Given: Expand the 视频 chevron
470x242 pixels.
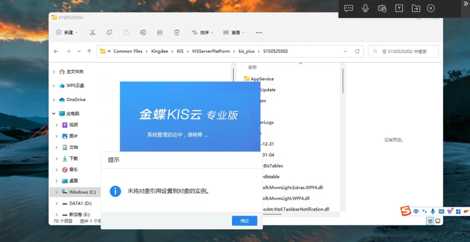Looking at the screenshot, I should point(57,125).
